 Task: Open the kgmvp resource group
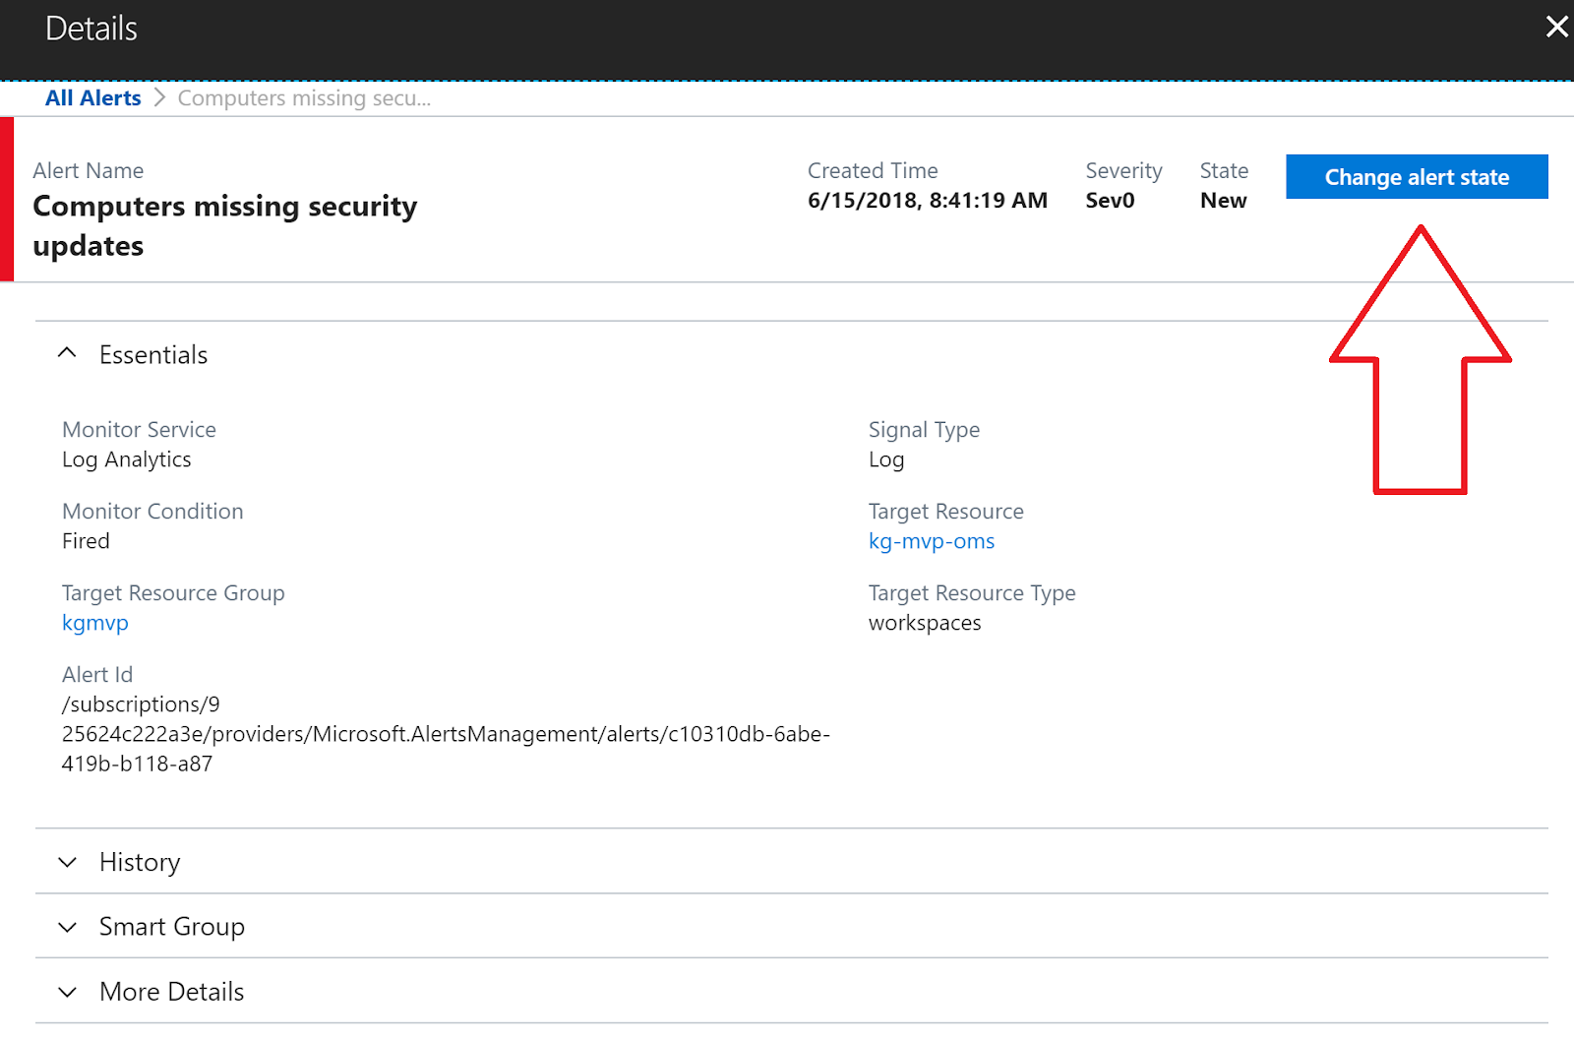[x=94, y=622]
